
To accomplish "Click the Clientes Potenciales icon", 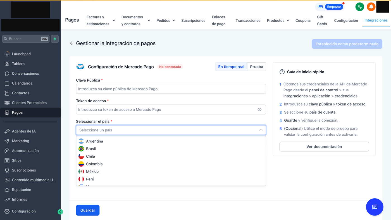I will 7,103.
